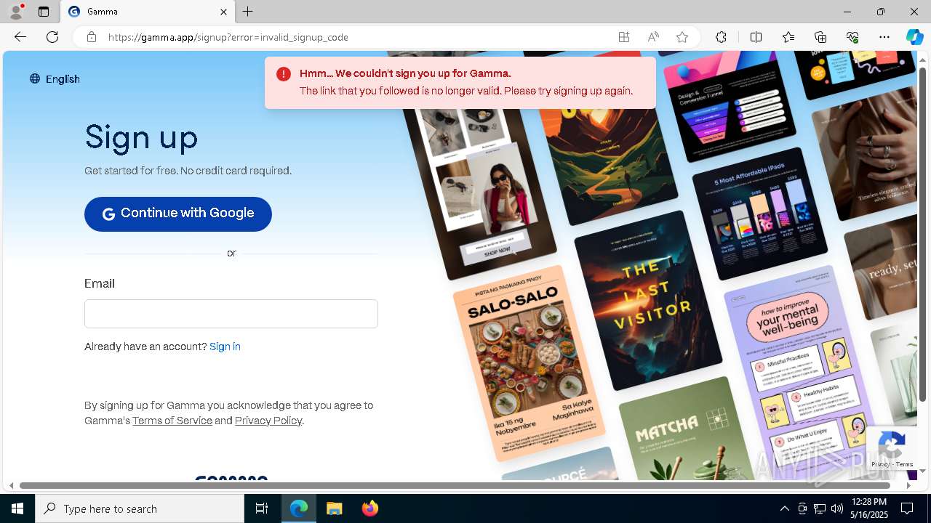Open Read aloud in address bar
Screen dimensions: 931x523
[653, 37]
